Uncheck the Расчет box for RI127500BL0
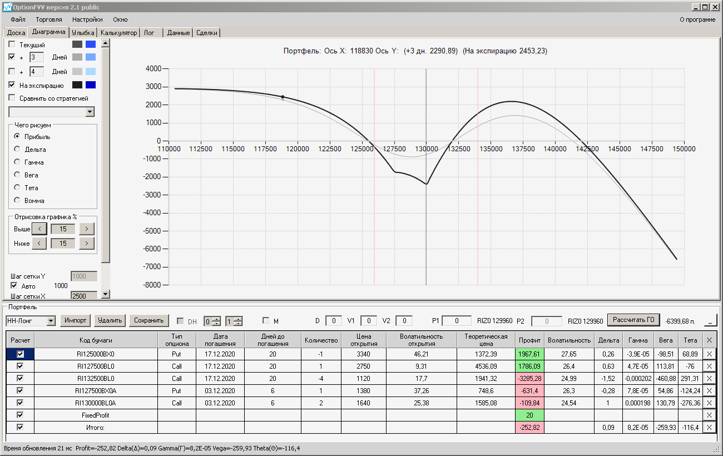Viewport: 723px width, 456px height. [x=21, y=366]
